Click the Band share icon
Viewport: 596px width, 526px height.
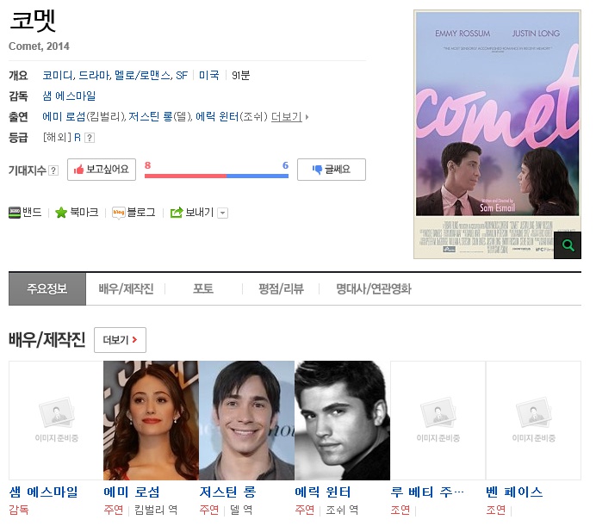[15, 213]
